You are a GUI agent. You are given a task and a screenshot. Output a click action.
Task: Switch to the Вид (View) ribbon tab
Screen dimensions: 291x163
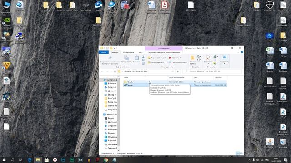(140, 53)
